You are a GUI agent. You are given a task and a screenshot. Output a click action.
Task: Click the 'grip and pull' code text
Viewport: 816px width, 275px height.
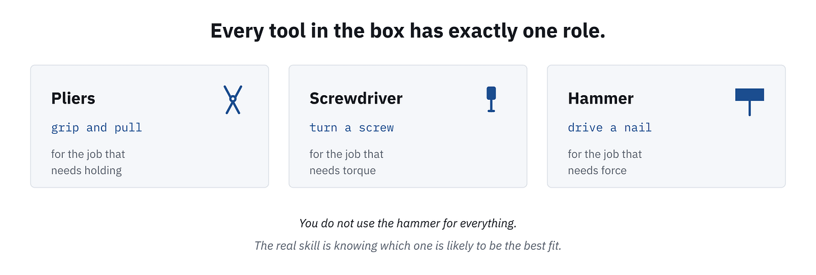pos(96,128)
